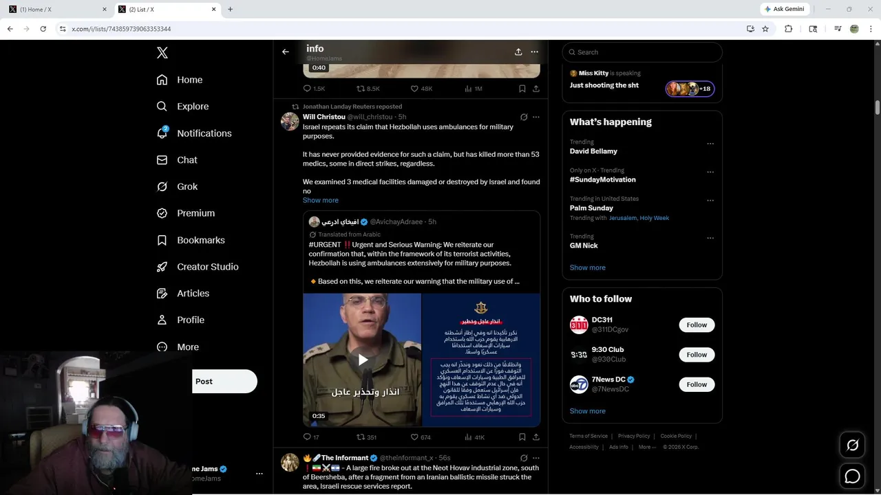View analytics of the 41K views post
Image resolution: width=881 pixels, height=495 pixels.
(475, 437)
